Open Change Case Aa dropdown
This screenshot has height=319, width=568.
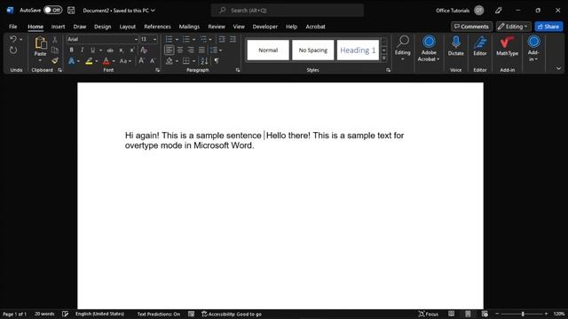[x=125, y=61]
